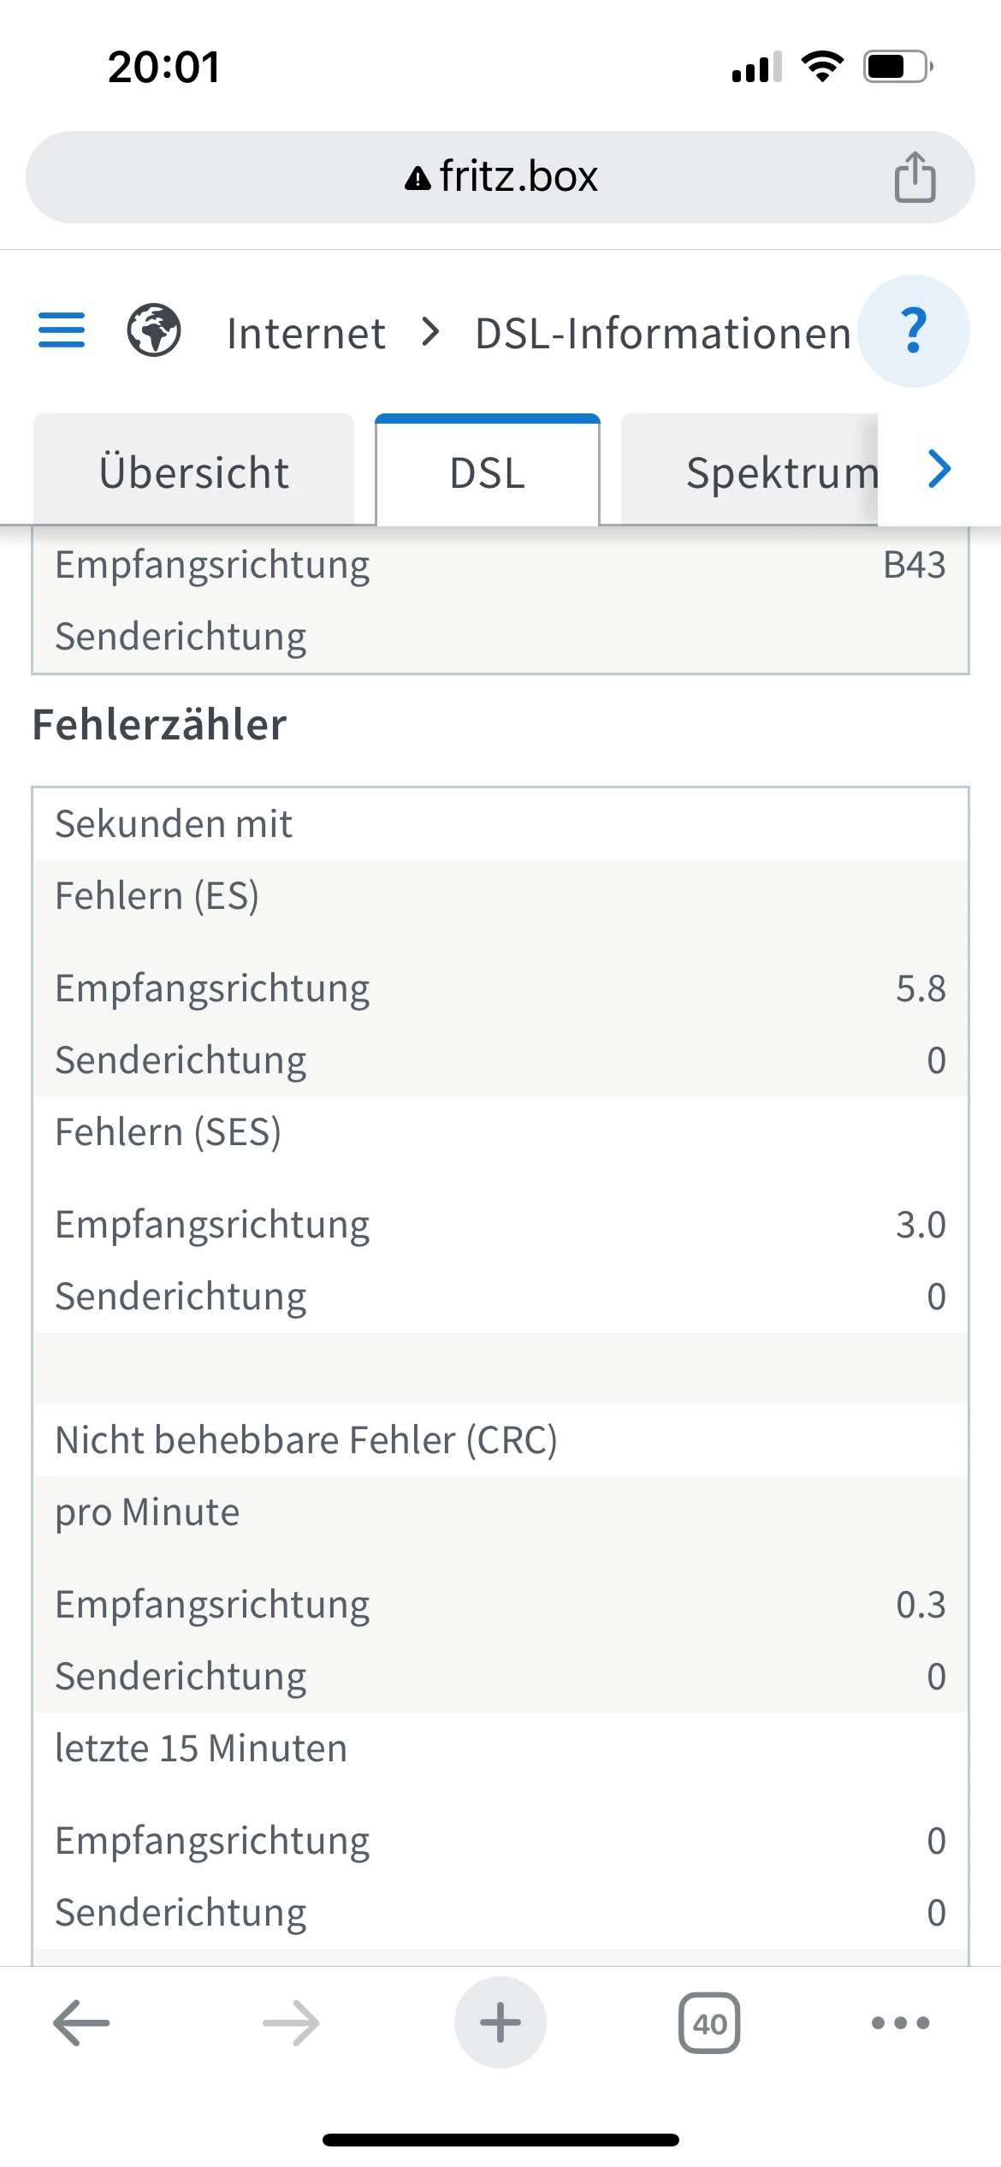Click the Internet breadcrumb link
The height and width of the screenshot is (2167, 1001).
305,333
